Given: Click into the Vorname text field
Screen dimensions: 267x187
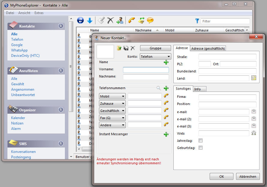Looking at the screenshot, I should pos(146,70).
